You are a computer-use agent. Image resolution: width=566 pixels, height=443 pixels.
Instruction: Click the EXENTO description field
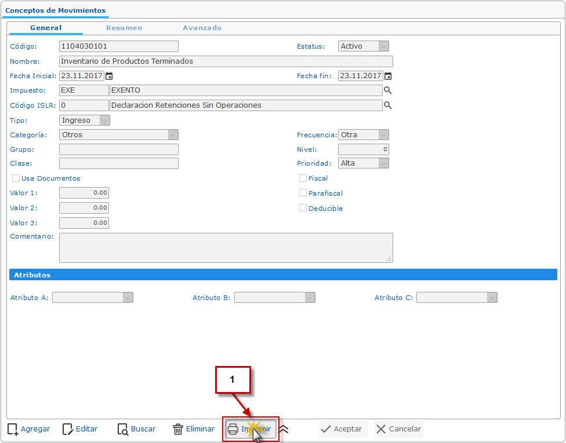pyautogui.click(x=246, y=90)
